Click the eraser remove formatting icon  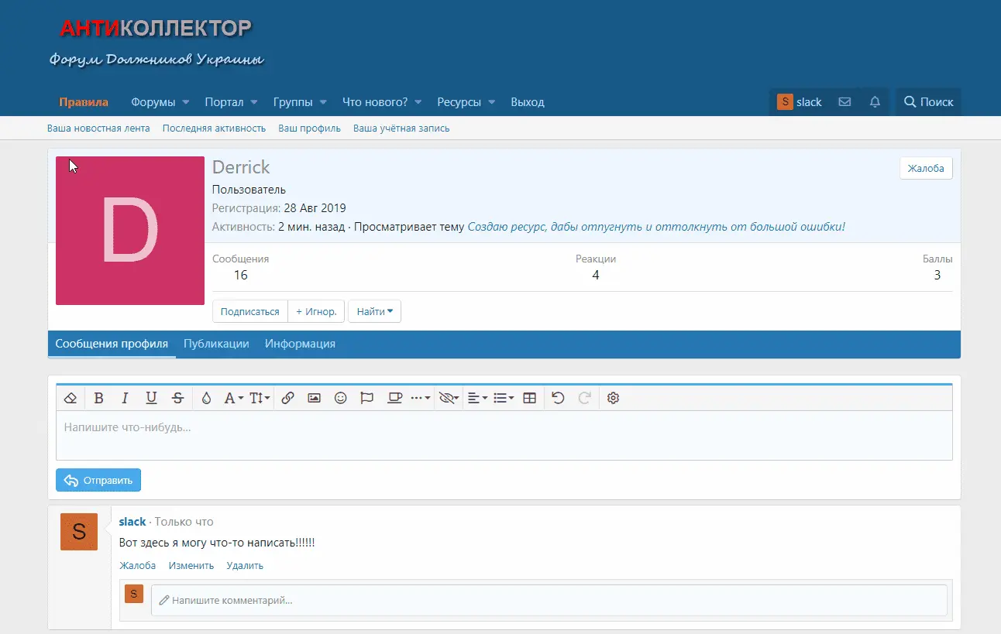click(x=71, y=398)
